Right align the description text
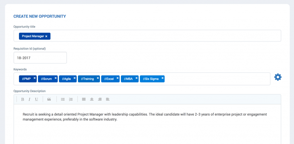The width and height of the screenshot is (294, 144). click(100, 99)
